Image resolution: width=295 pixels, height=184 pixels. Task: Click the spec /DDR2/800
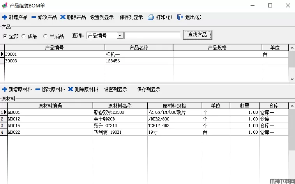coord(159,119)
